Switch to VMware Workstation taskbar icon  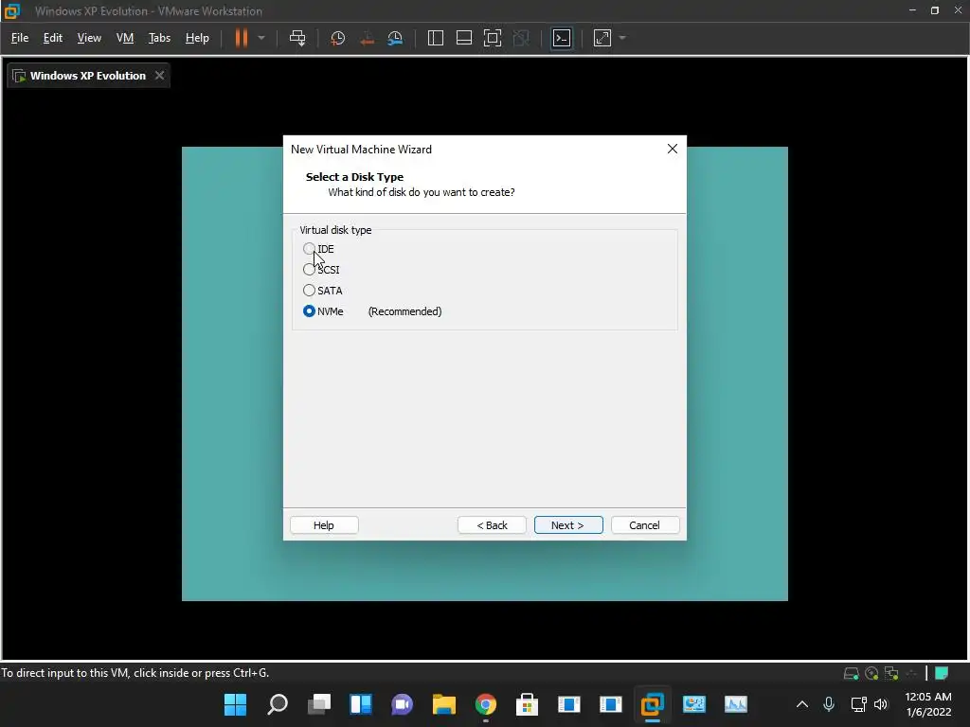(652, 704)
